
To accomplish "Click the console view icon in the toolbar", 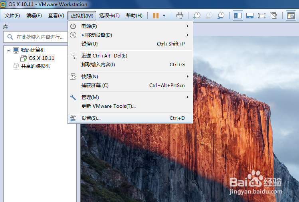I will pyautogui.click(x=291, y=16).
